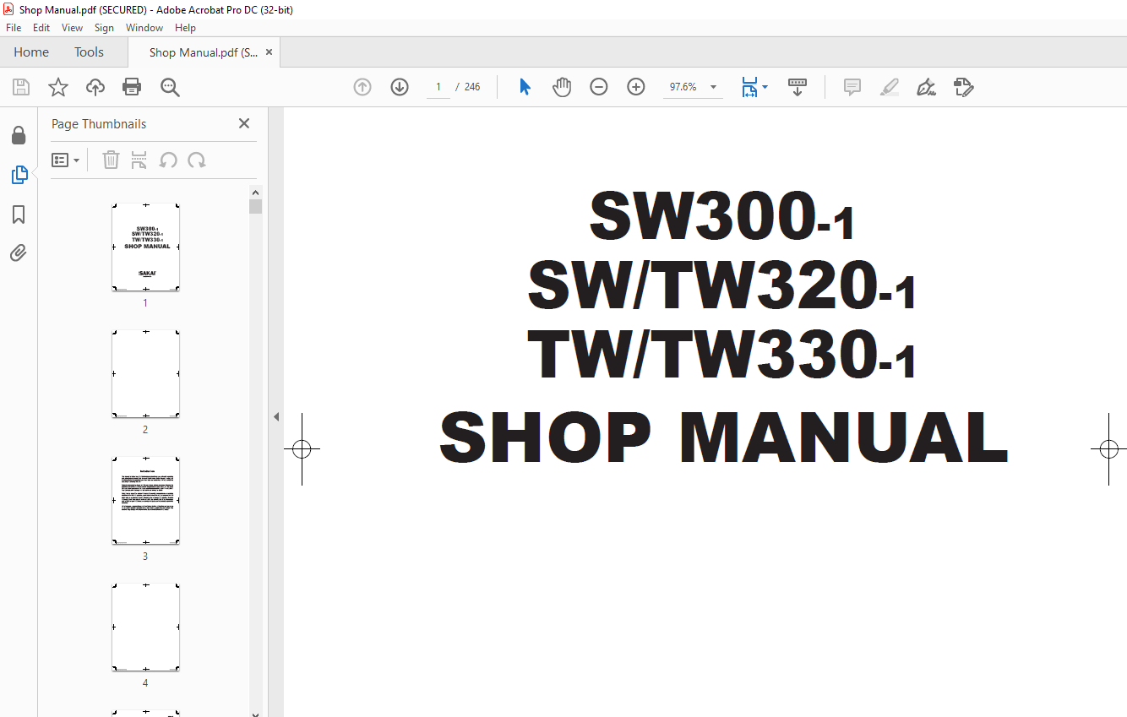Open zoom level dropdown arrow
The width and height of the screenshot is (1127, 717).
pos(713,87)
